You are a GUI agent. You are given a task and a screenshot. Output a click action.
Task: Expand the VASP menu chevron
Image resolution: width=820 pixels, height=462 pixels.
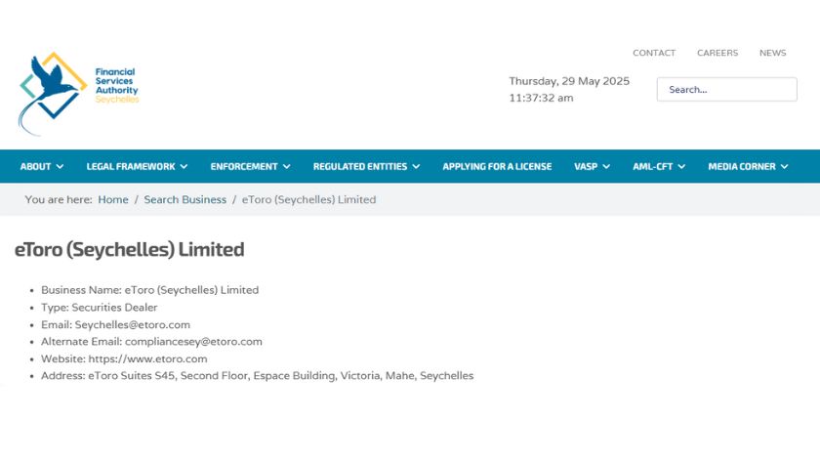tap(606, 166)
